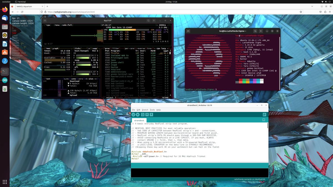Click the Firefox address bar URL

point(71,12)
